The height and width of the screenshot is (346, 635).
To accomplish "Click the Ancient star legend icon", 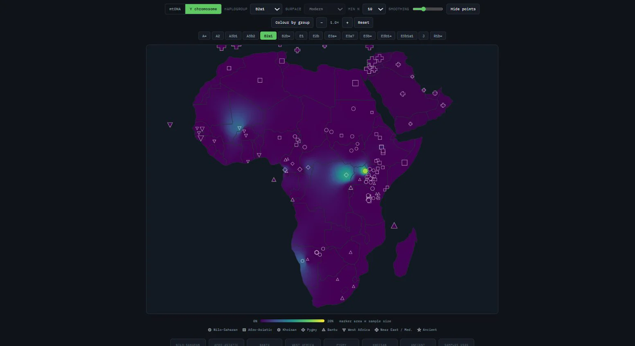I will point(419,330).
